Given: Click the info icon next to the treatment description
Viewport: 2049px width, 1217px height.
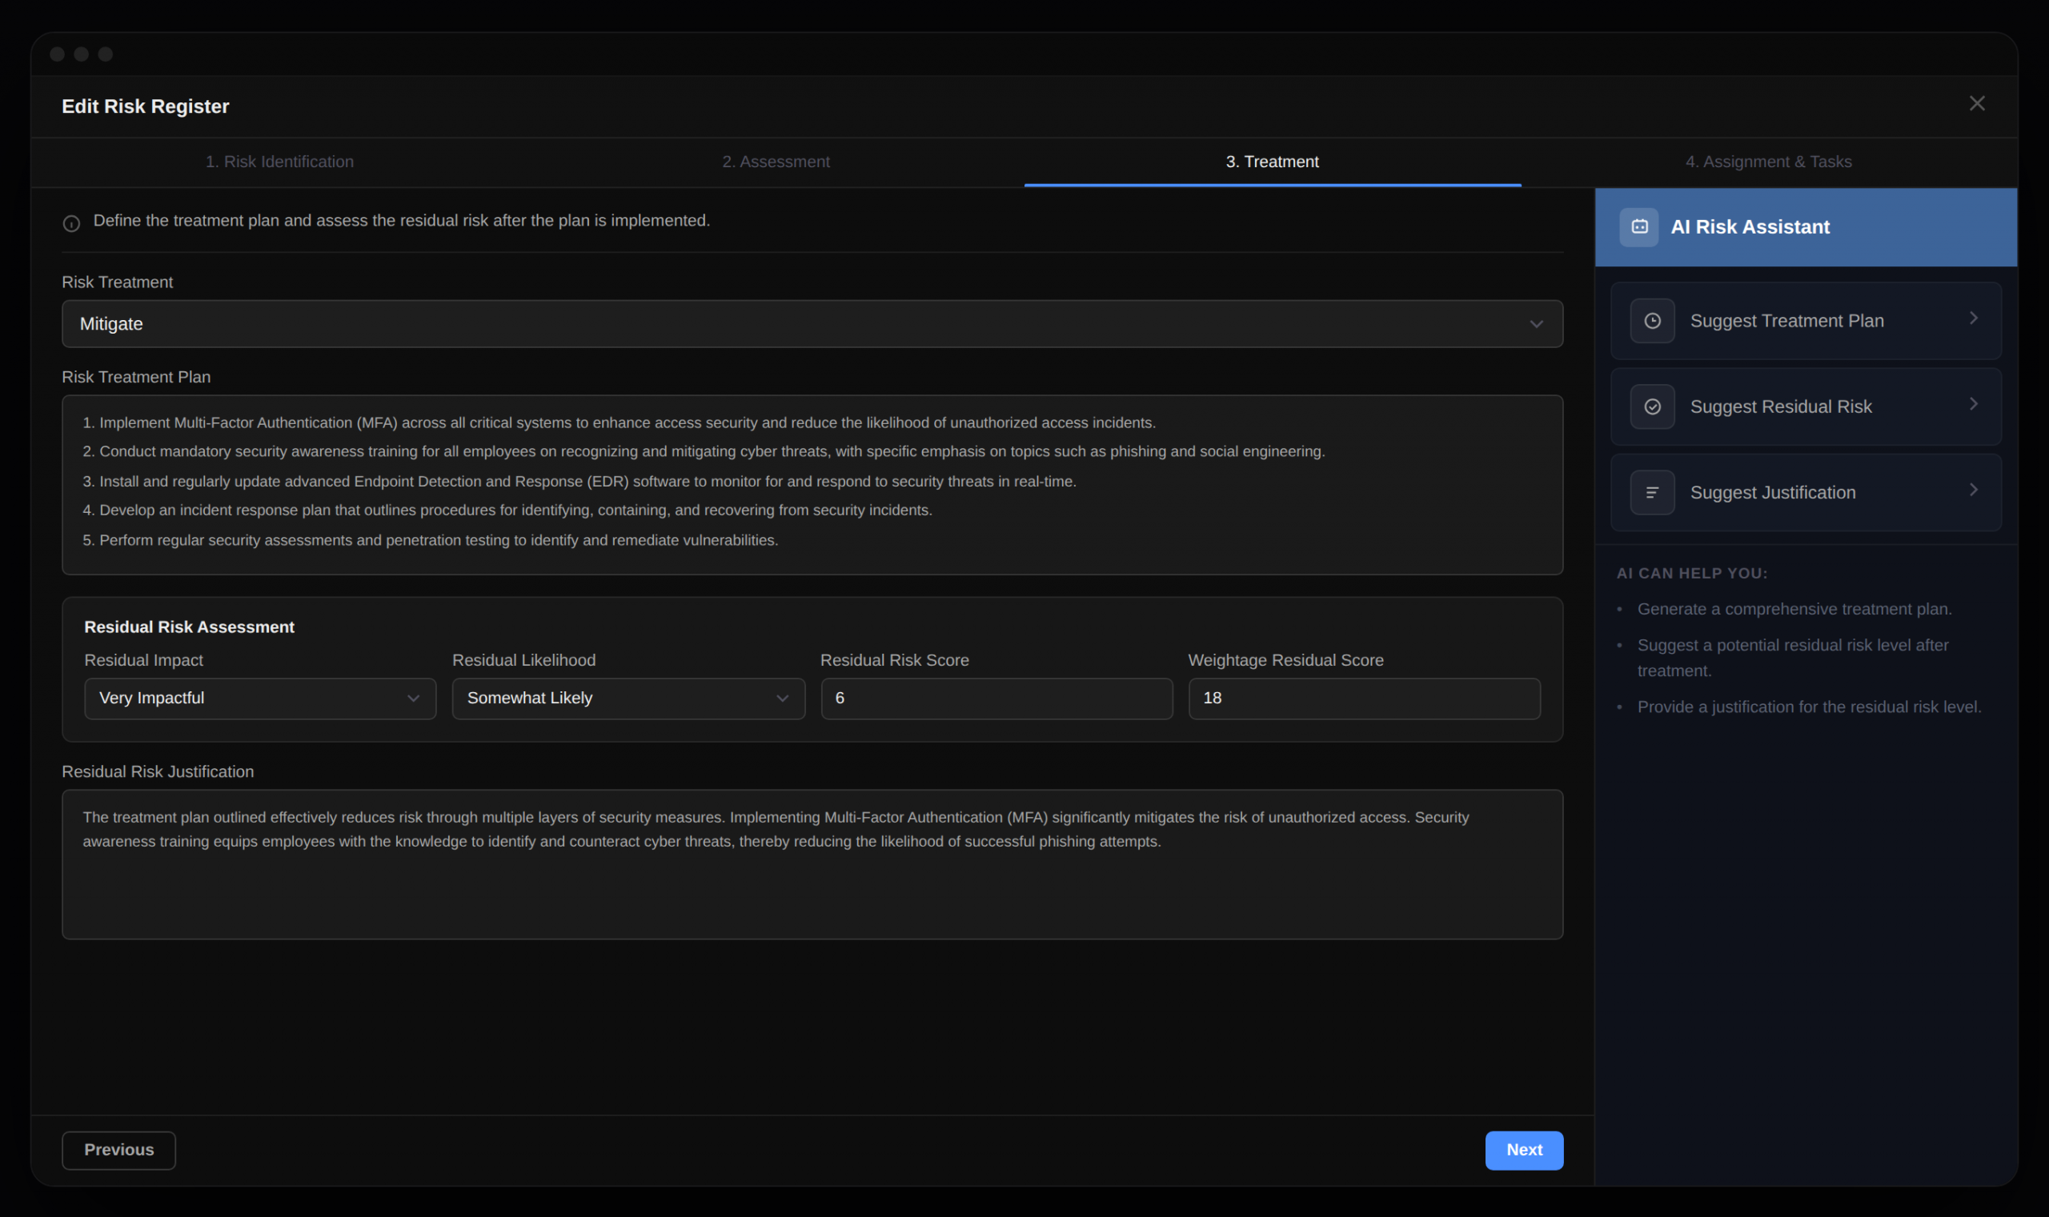Looking at the screenshot, I should [x=71, y=223].
